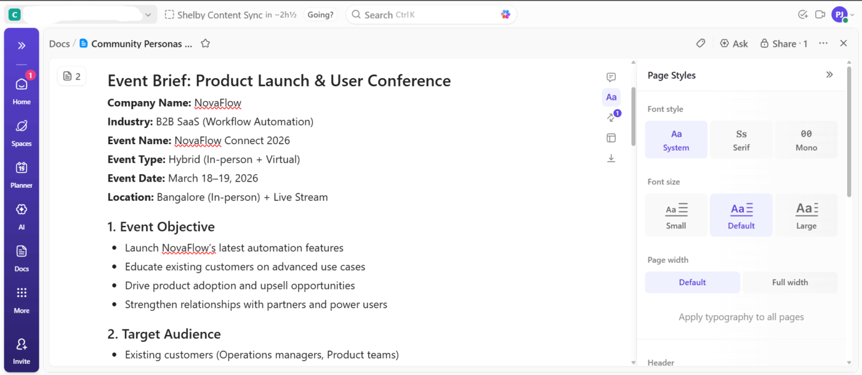Open Spaces from the left sidebar
The image size is (862, 375).
pyautogui.click(x=21, y=132)
